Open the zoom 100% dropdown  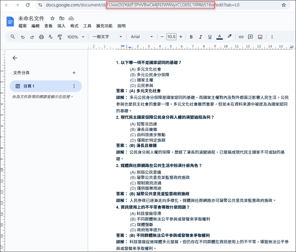click(76, 37)
